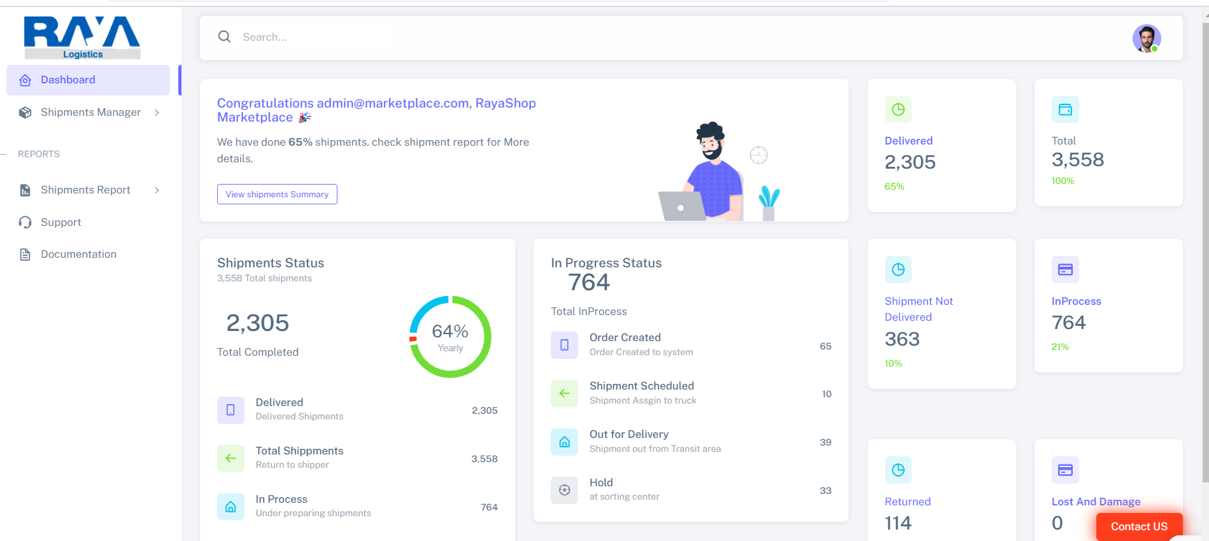Click the 64% Yearly progress ring

click(450, 337)
